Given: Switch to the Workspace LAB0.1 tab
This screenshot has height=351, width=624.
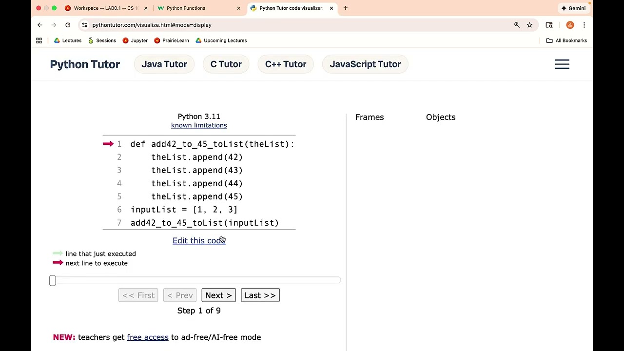Looking at the screenshot, I should (x=106, y=8).
